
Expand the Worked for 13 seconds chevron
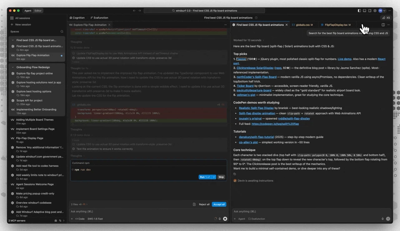263,40
